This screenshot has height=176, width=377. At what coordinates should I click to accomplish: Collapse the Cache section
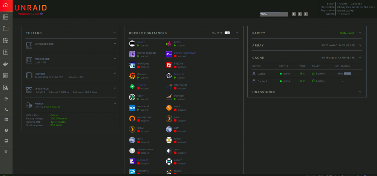tap(360, 57)
